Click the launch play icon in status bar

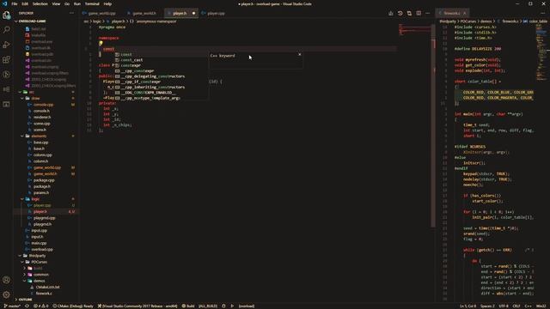click(232, 306)
